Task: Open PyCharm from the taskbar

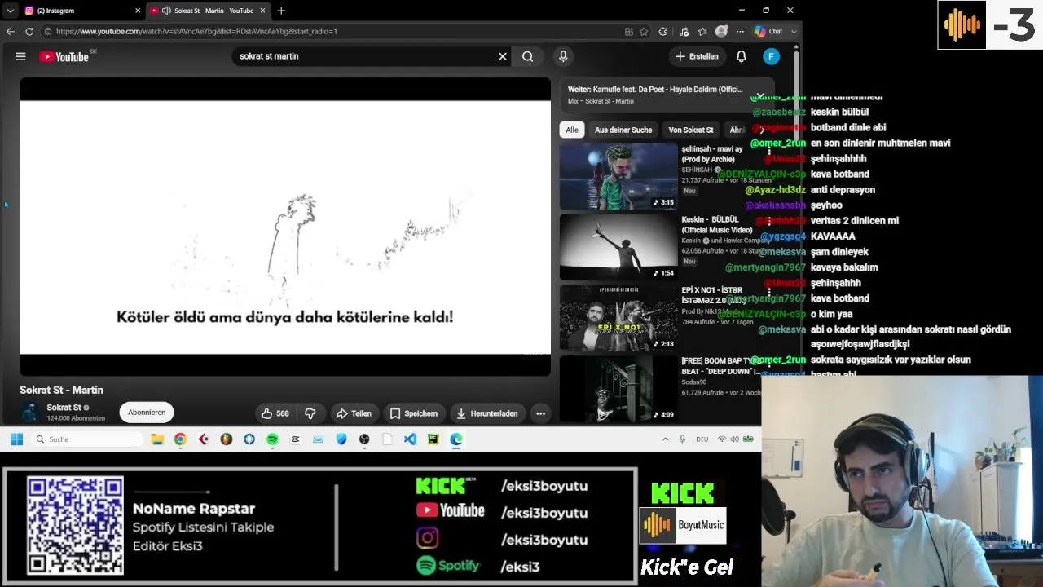Action: [x=433, y=439]
